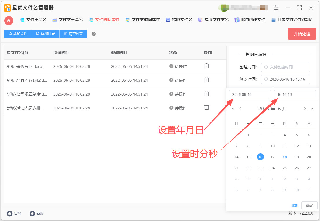This screenshot has width=320, height=221.
Task: Open 目录文件合并/提取 tab
Action: point(292,20)
